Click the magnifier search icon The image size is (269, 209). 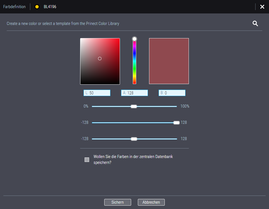pos(255,24)
